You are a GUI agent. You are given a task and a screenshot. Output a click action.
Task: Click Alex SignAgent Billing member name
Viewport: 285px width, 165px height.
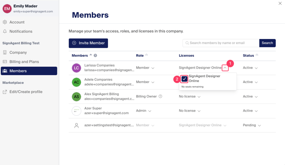102,94
